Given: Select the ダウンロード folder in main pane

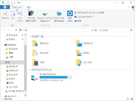Looking at the screenshot, I should tap(40, 43).
